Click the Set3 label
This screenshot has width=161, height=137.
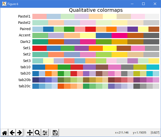coord(27,61)
